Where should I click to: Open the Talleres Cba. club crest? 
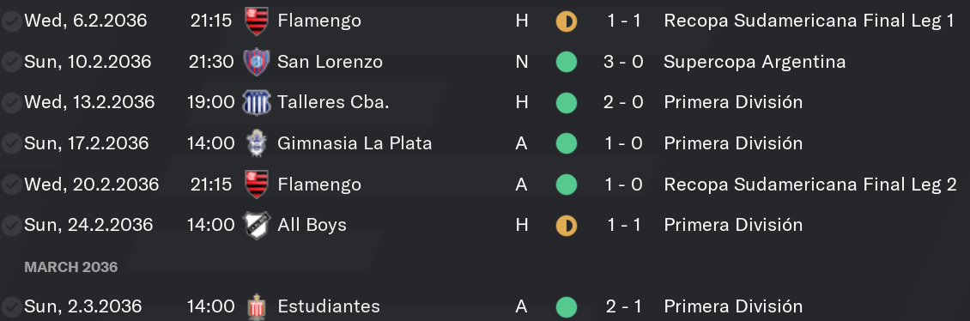(256, 102)
